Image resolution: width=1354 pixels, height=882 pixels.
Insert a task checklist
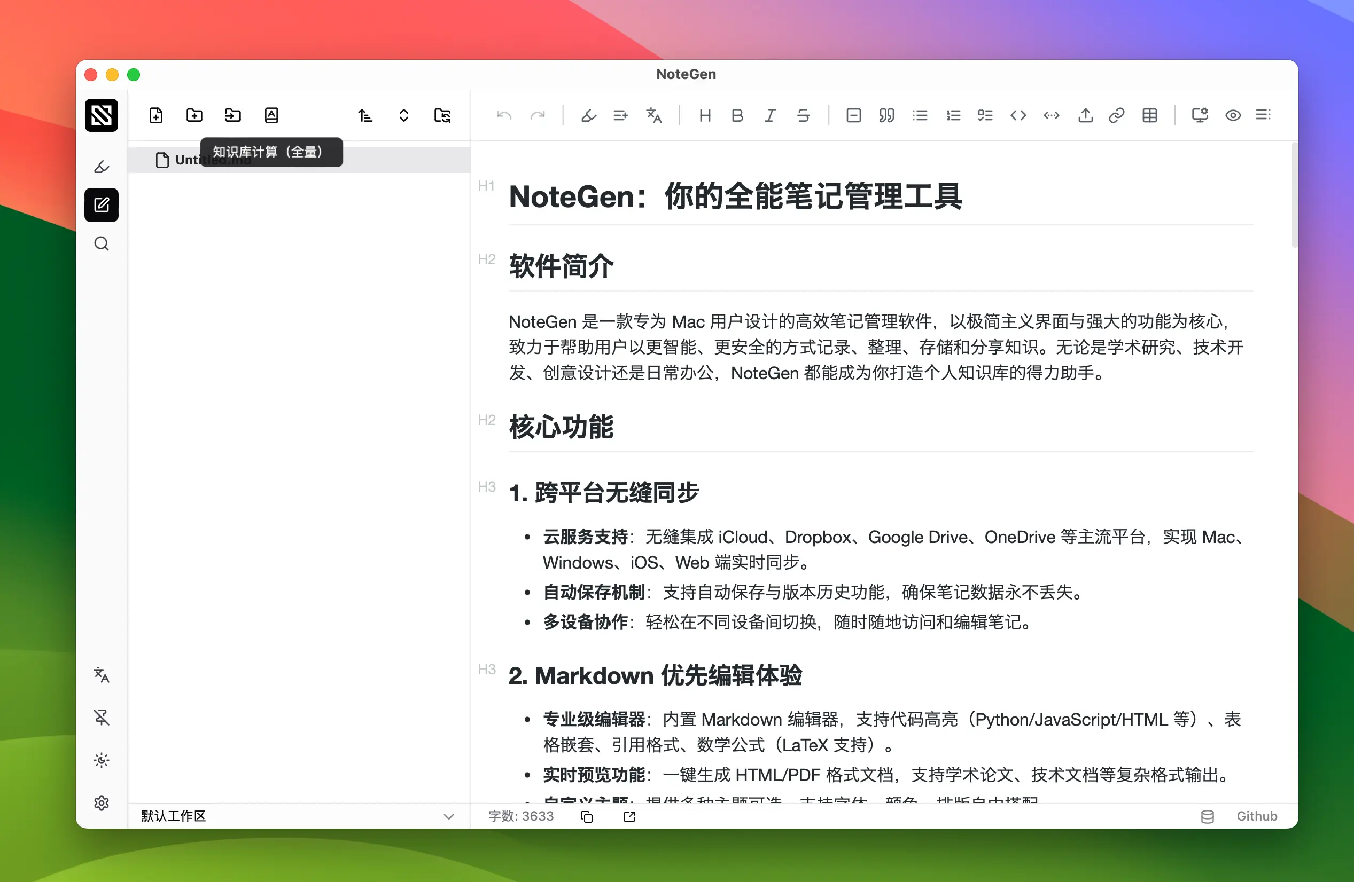[x=985, y=115]
